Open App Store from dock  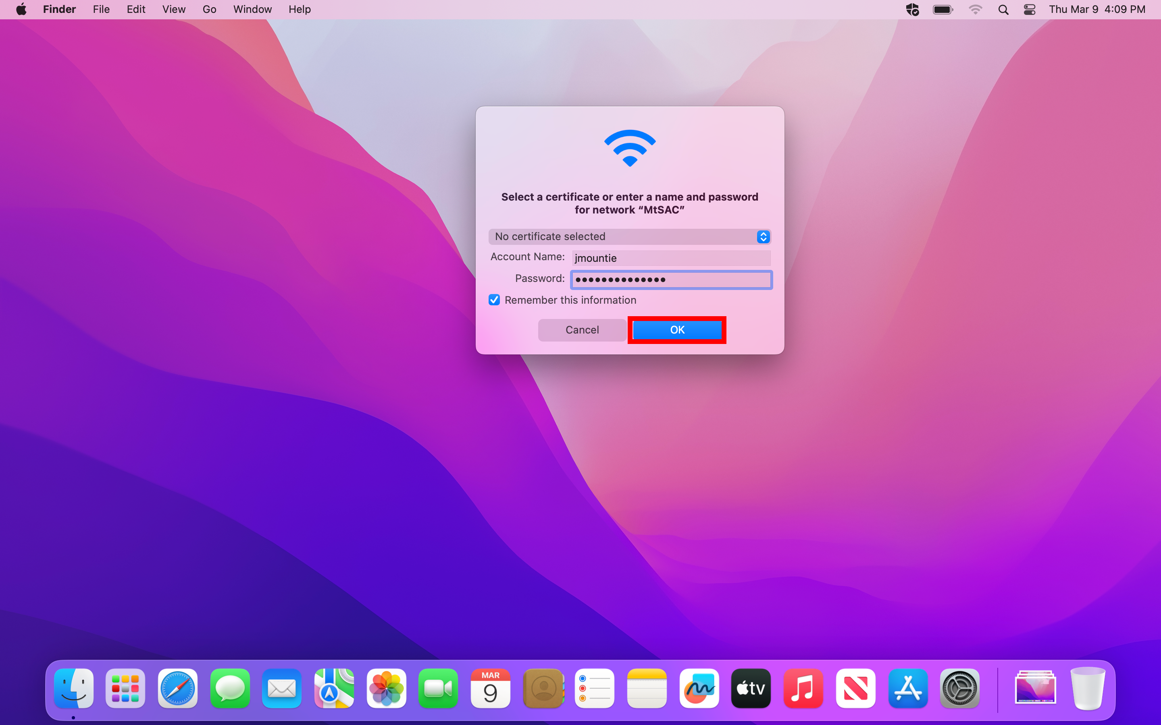click(x=908, y=688)
